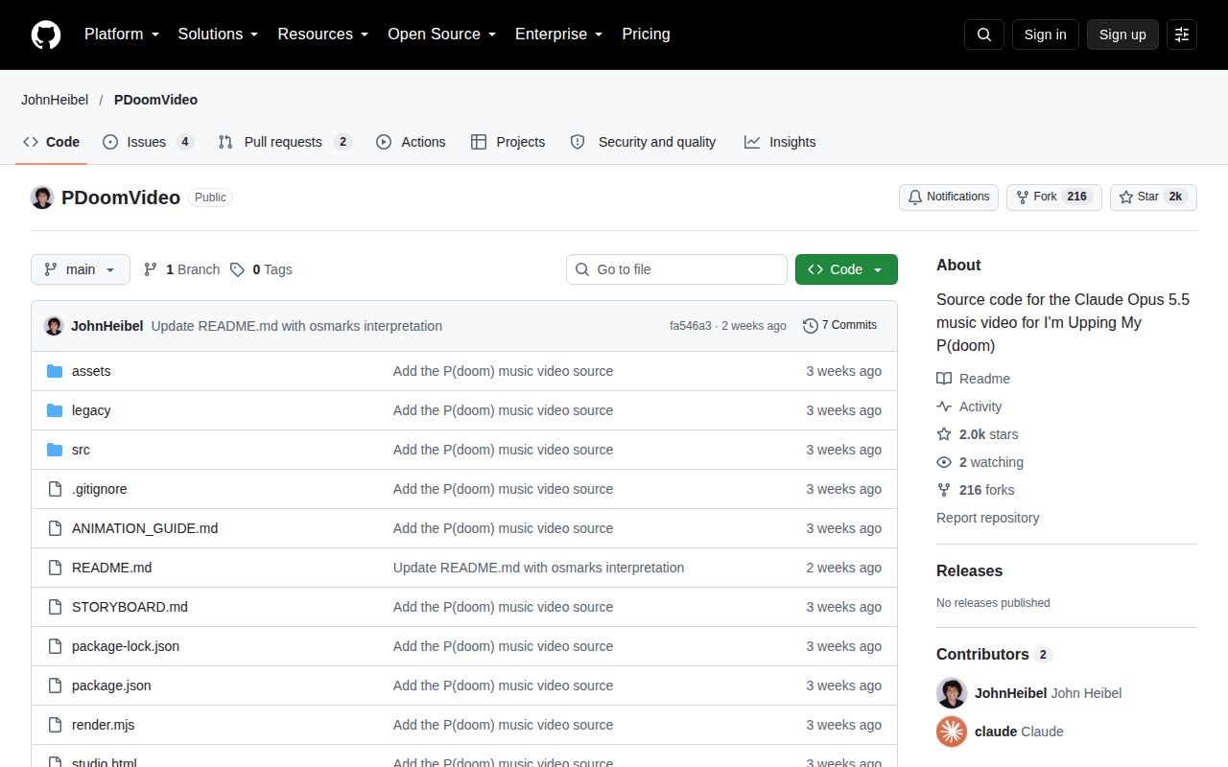Click the JohnHeibel avatar beside repository title
Image resolution: width=1228 pixels, height=767 pixels.
(42, 198)
